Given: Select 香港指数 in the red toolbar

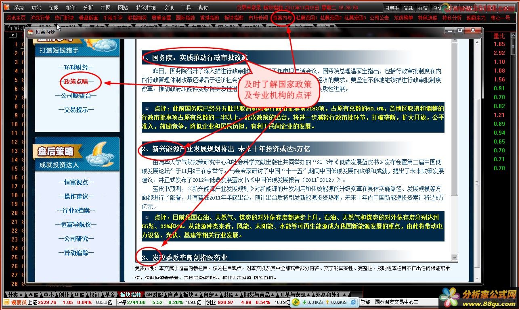Looking at the screenshot, I should tap(210, 18).
